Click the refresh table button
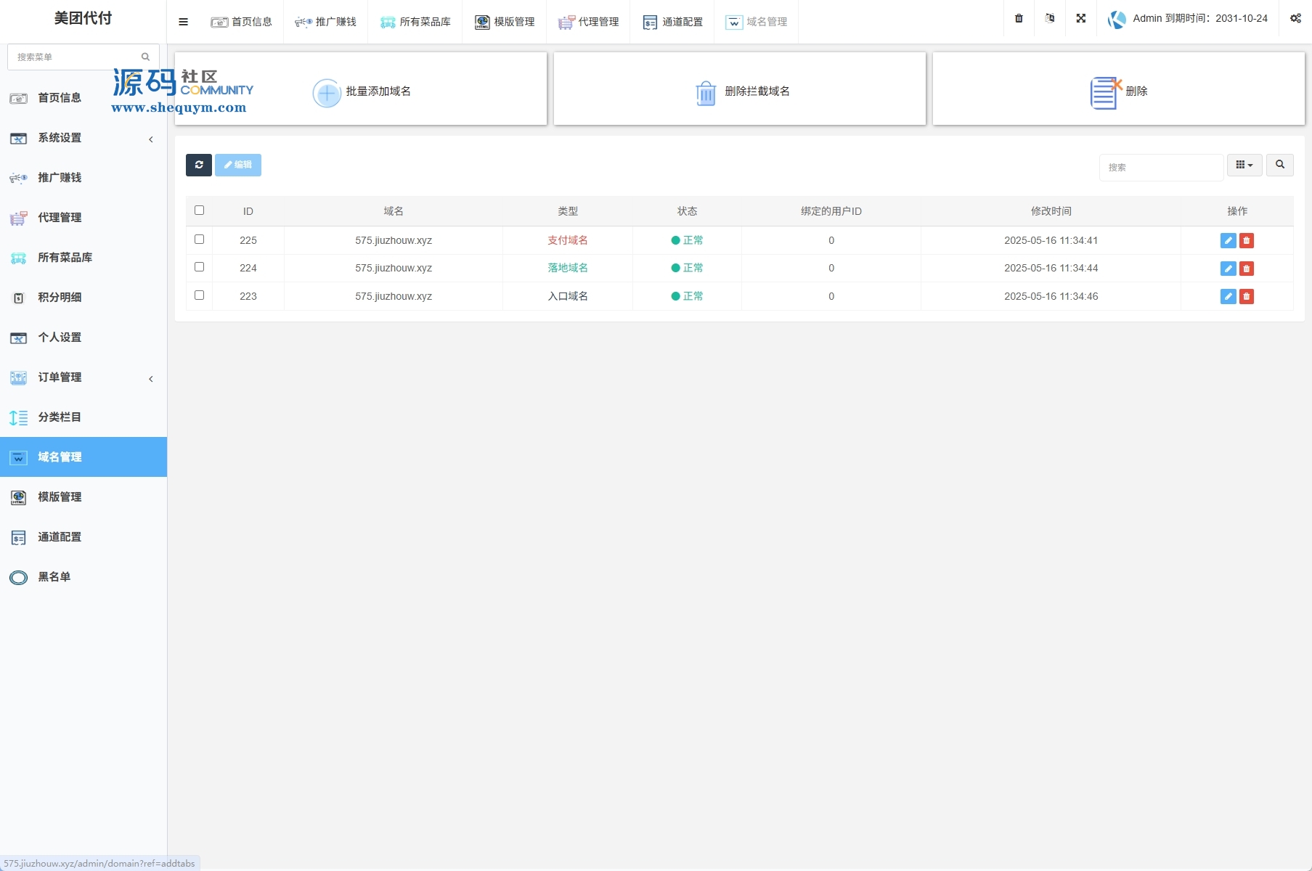The height and width of the screenshot is (871, 1312). pyautogui.click(x=198, y=165)
